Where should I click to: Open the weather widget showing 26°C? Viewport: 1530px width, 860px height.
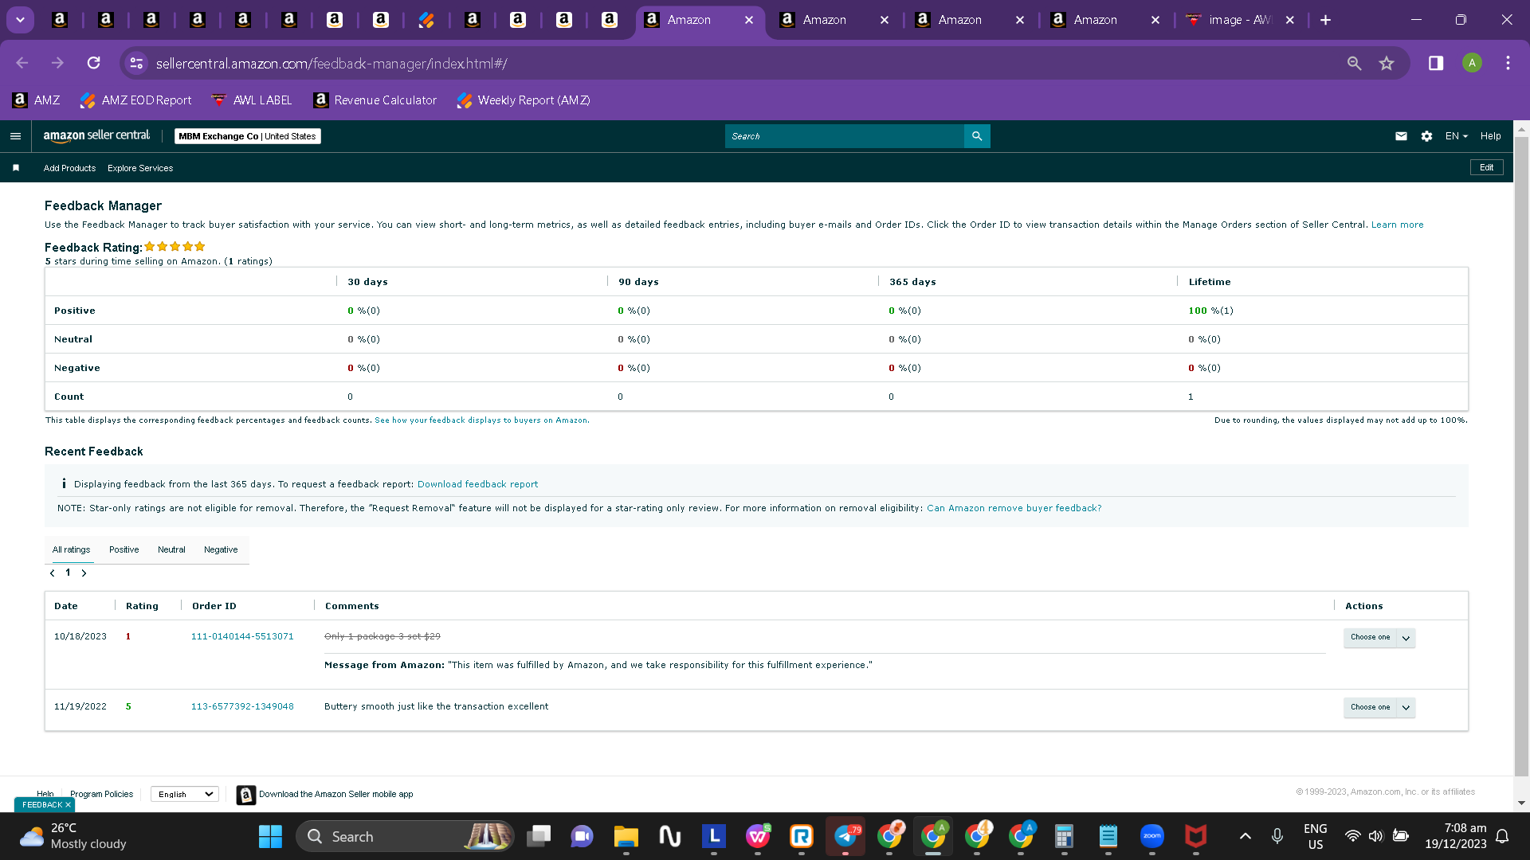coord(73,836)
